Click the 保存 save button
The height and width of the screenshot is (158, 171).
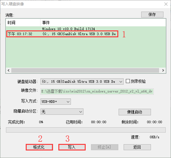coord(152,14)
